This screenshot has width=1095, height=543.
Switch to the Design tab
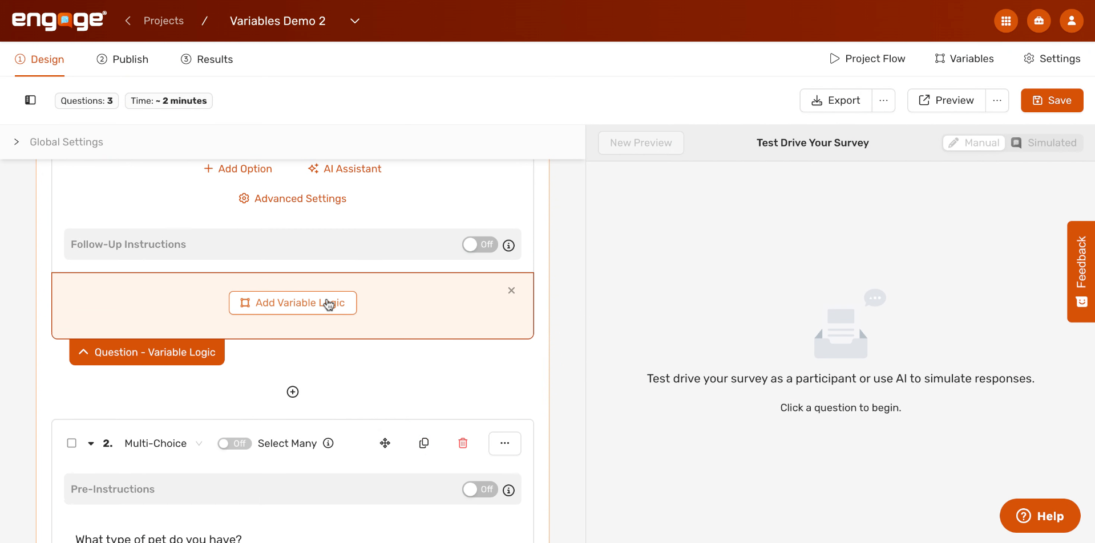(x=39, y=59)
